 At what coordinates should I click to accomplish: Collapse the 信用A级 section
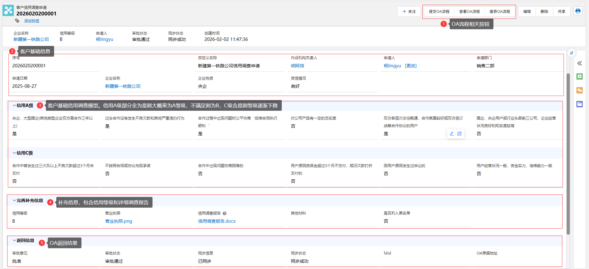point(14,105)
